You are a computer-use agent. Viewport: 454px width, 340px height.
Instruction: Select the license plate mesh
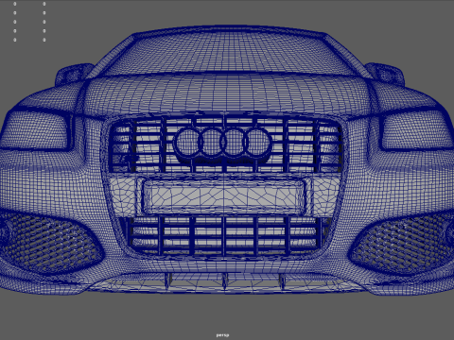click(223, 196)
